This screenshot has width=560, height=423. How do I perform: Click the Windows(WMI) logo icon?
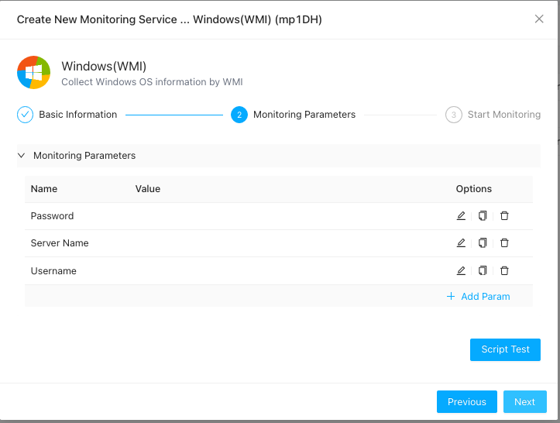[34, 73]
